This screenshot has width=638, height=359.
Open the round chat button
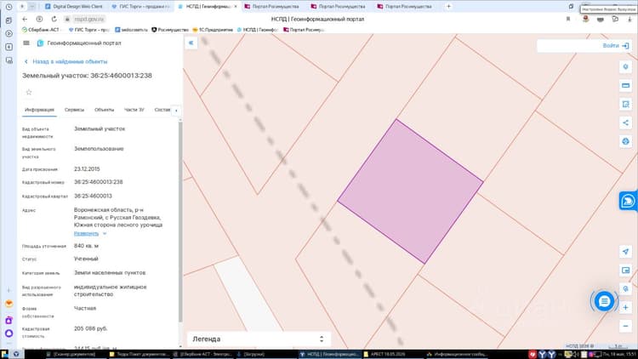point(604,301)
